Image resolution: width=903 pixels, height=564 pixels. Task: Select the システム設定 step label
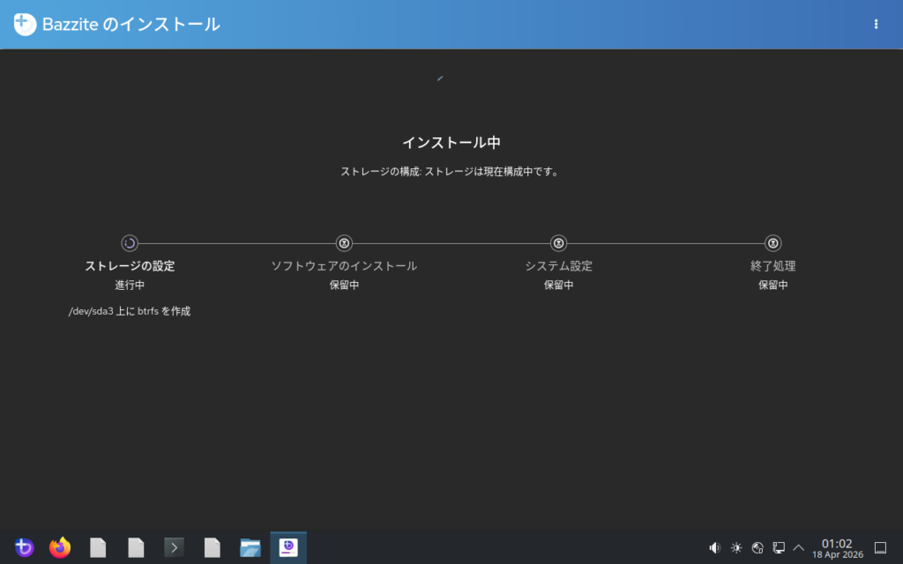click(x=558, y=266)
